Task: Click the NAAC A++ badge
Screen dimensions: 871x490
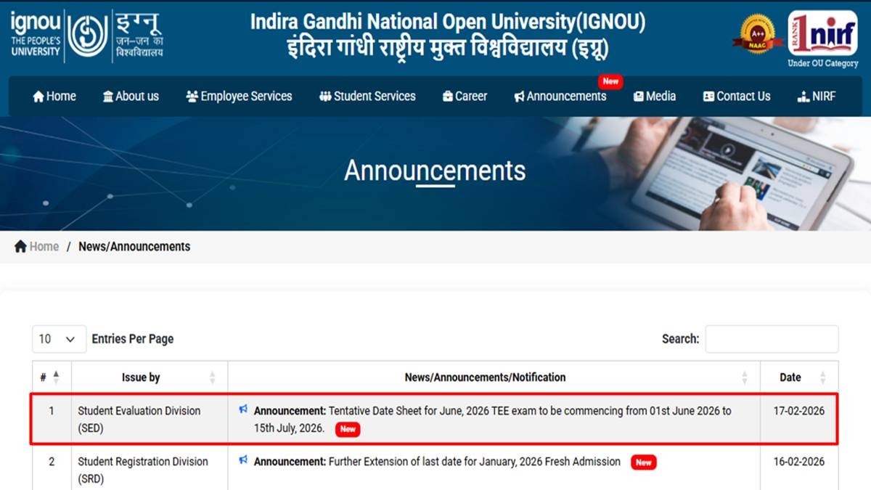Action: pos(757,33)
